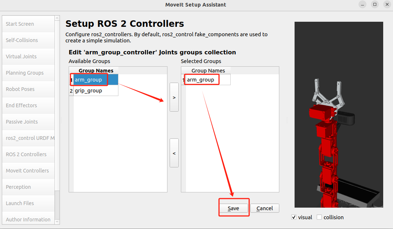Viewport: 393px width, 229px height.
Task: Go to MoveIt Controllers step
Action: pos(28,171)
